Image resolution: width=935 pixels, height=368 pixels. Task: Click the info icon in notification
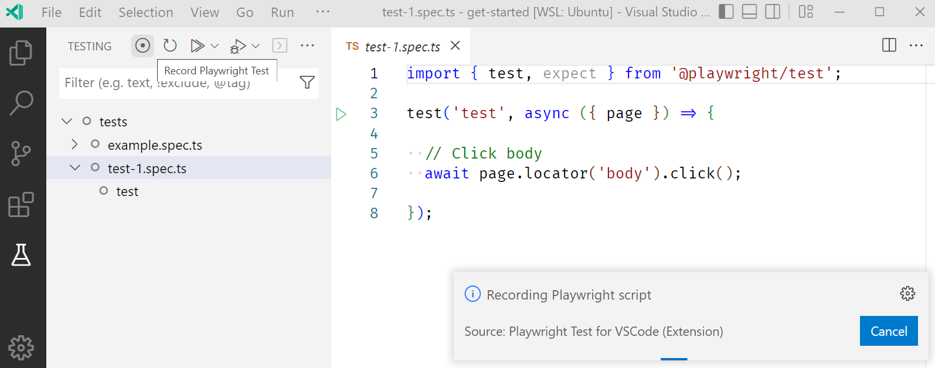[472, 294]
